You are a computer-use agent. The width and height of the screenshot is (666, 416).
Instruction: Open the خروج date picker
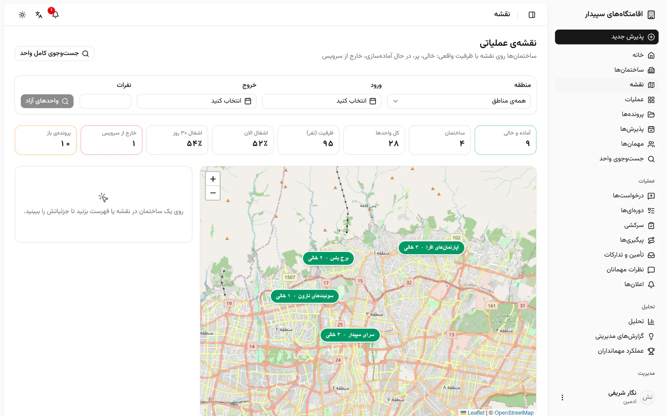[197, 101]
